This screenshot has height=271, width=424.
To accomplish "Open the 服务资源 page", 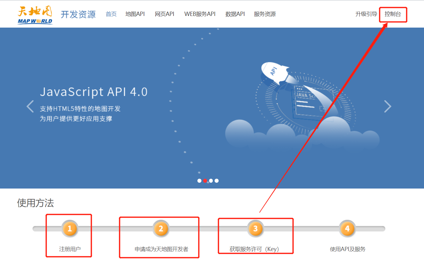I will [x=264, y=14].
